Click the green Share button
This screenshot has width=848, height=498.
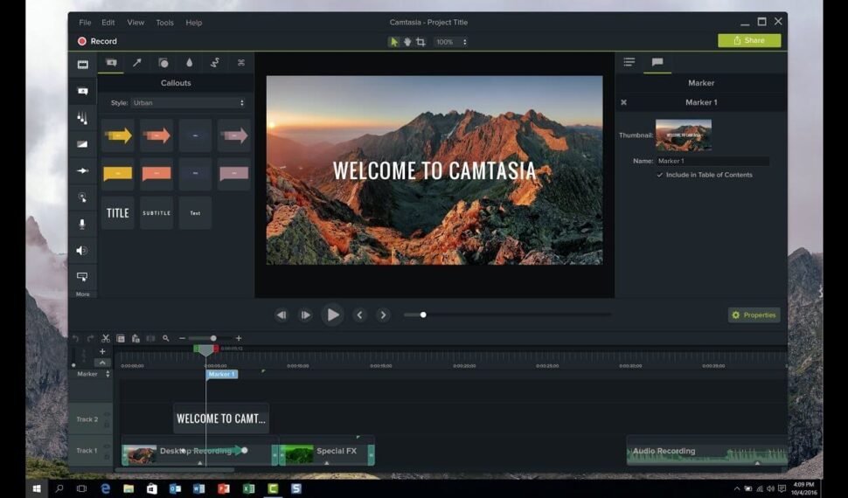(x=749, y=40)
